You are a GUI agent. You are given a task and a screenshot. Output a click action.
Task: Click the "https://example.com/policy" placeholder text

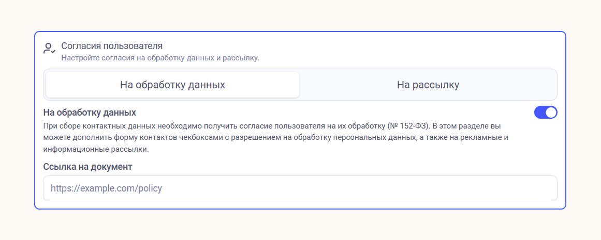coord(106,188)
